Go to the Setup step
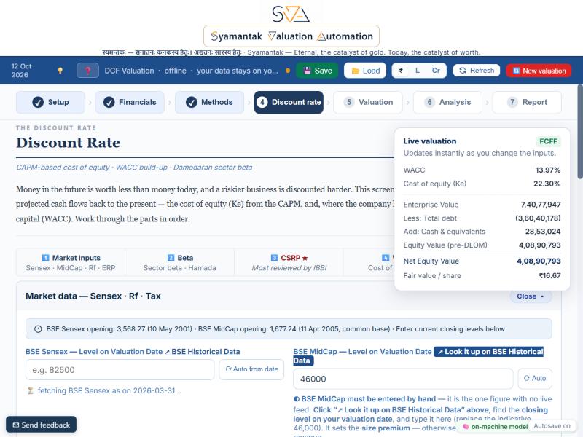Image resolution: width=583 pixels, height=437 pixels. click(x=50, y=102)
